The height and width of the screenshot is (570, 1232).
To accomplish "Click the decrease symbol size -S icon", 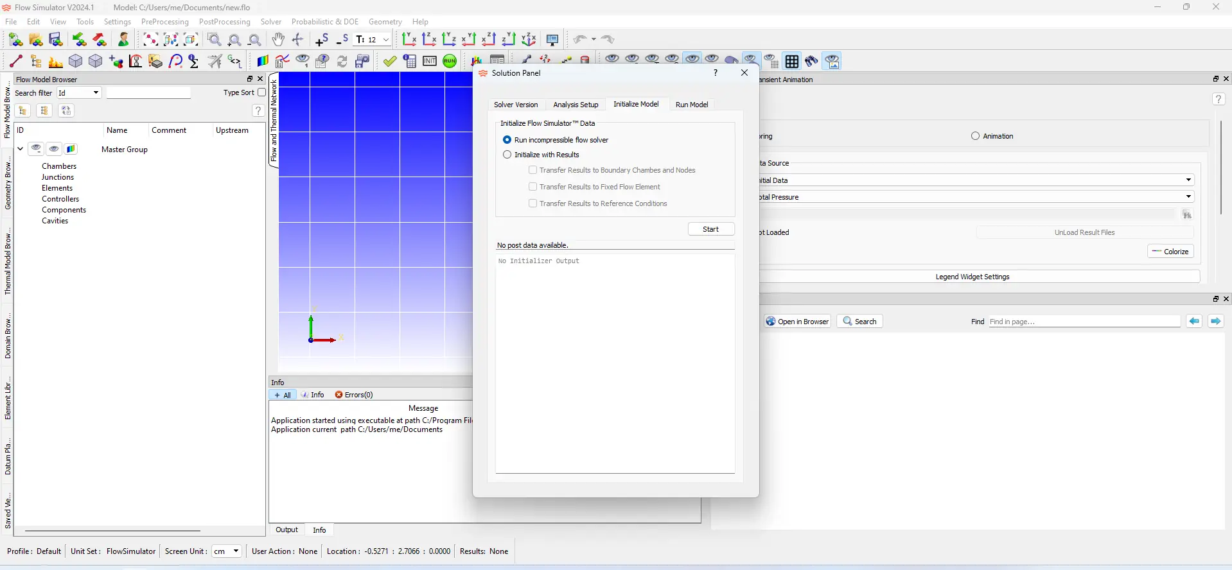I will point(342,40).
